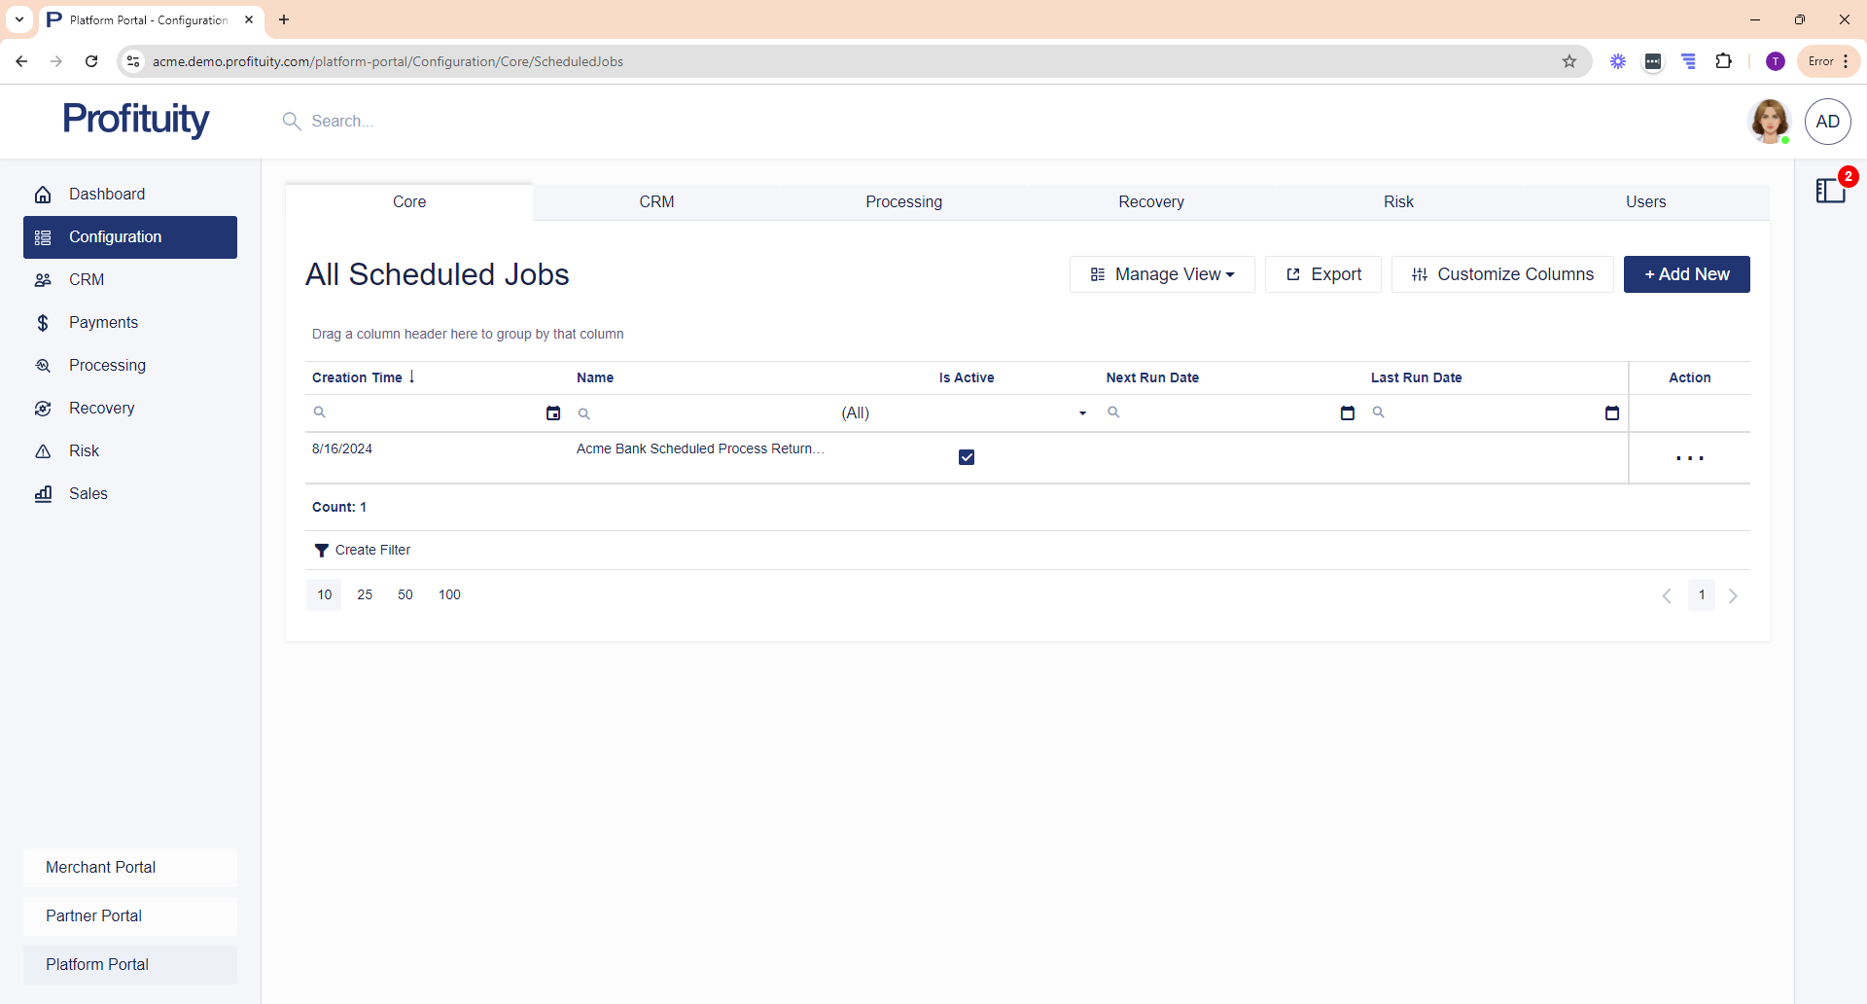Open Creation Time calendar date picker
The height and width of the screenshot is (1004, 1867).
click(x=553, y=413)
